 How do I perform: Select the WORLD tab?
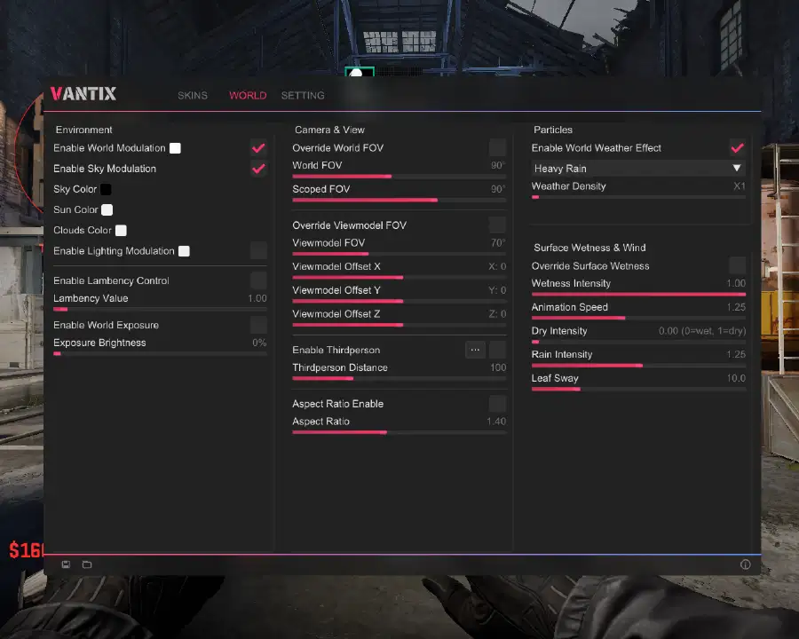(248, 95)
